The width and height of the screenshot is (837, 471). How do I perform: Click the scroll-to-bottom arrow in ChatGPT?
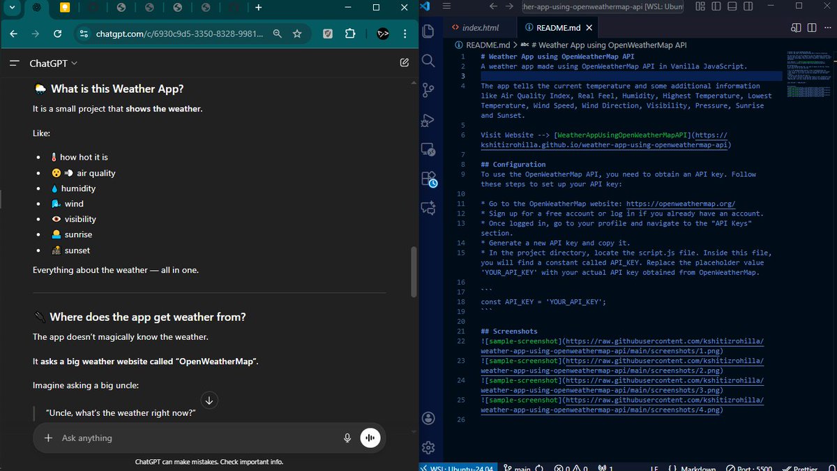tap(209, 400)
